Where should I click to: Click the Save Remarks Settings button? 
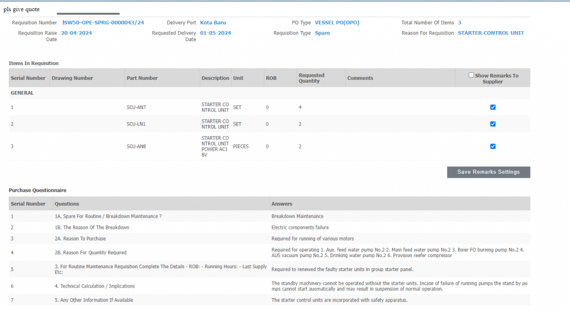(x=488, y=172)
